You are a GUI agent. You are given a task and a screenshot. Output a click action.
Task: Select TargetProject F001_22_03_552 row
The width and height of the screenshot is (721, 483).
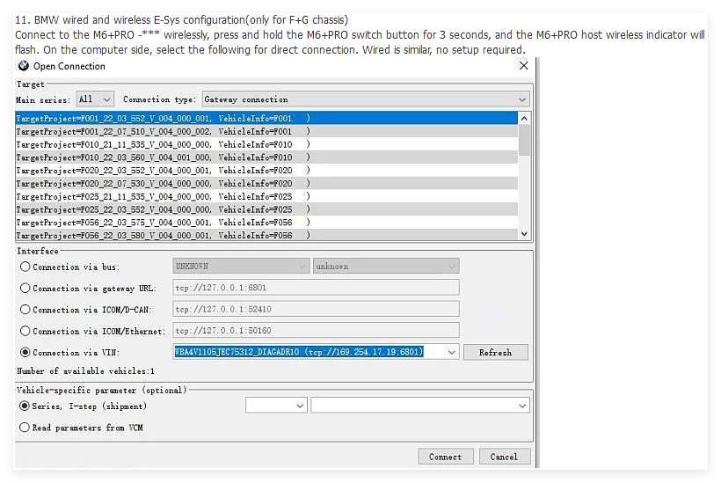(266, 118)
